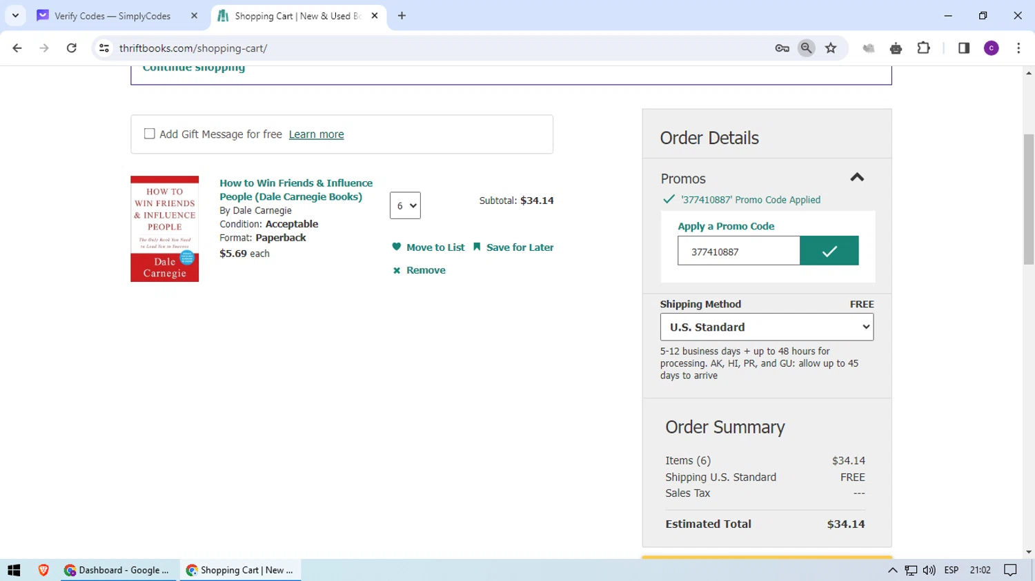The height and width of the screenshot is (581, 1035).
Task: Show hidden system tray icons
Action: click(x=892, y=570)
